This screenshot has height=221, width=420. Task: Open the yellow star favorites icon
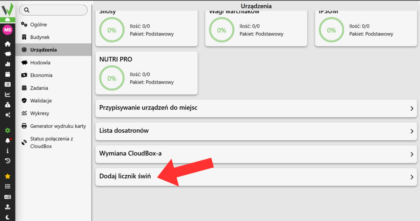[7, 176]
